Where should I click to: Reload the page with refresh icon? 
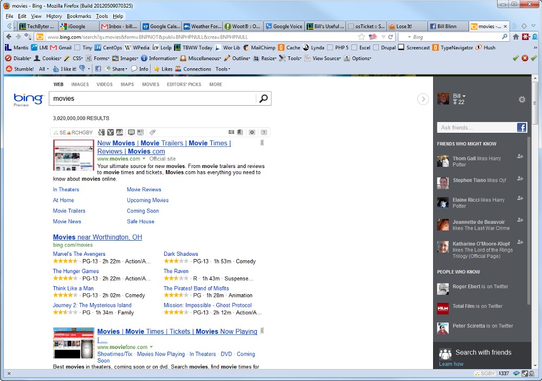tap(391, 37)
